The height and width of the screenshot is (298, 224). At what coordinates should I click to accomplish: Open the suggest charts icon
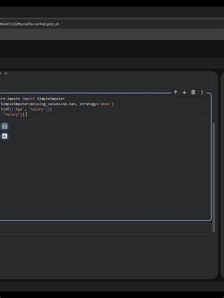[5, 136]
